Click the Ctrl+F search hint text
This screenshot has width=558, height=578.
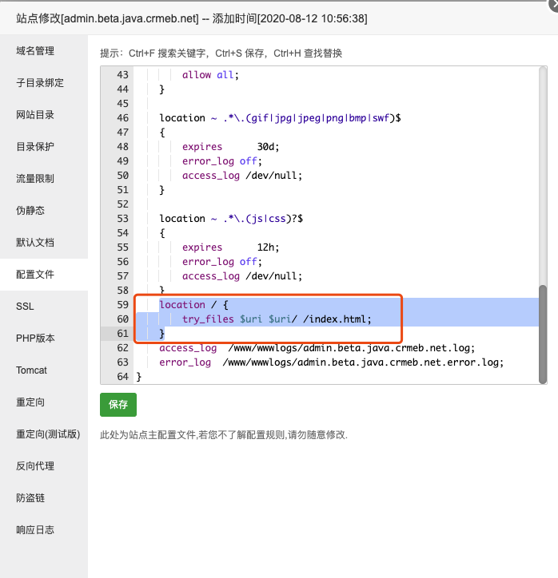(221, 53)
